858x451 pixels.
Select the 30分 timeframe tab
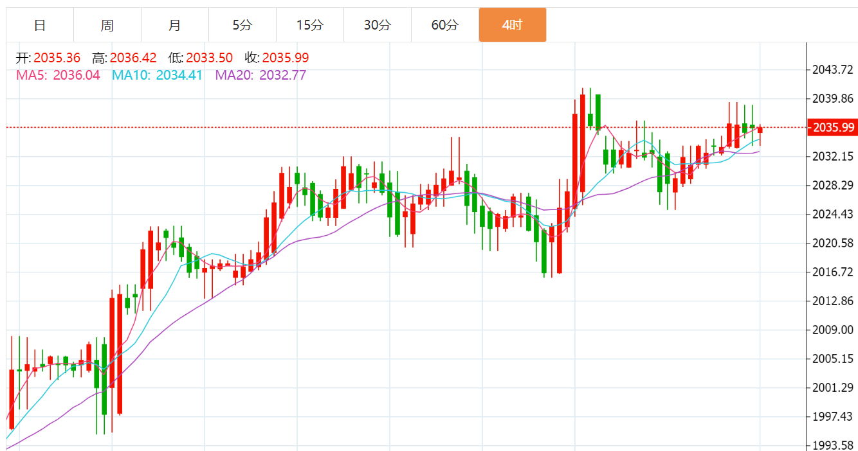(378, 25)
